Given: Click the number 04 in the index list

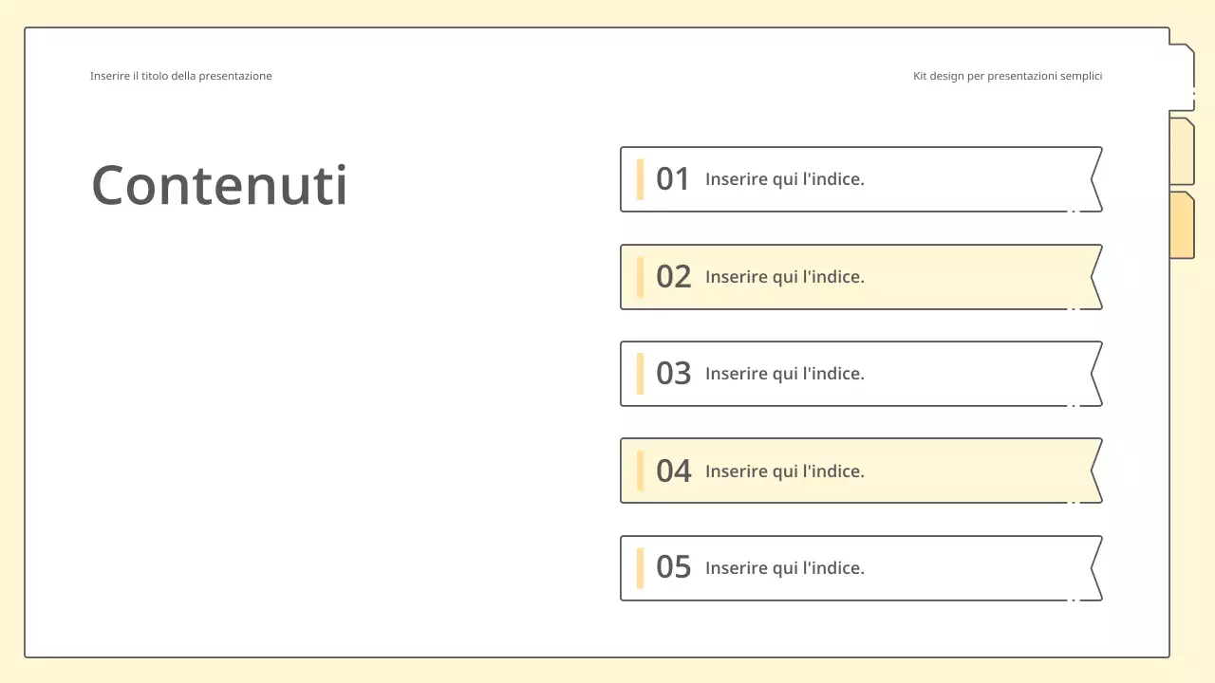Looking at the screenshot, I should [x=673, y=471].
